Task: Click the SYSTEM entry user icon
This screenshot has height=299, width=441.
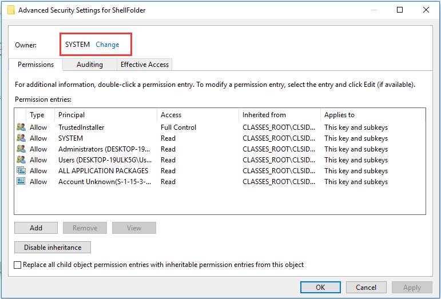Action: point(21,138)
